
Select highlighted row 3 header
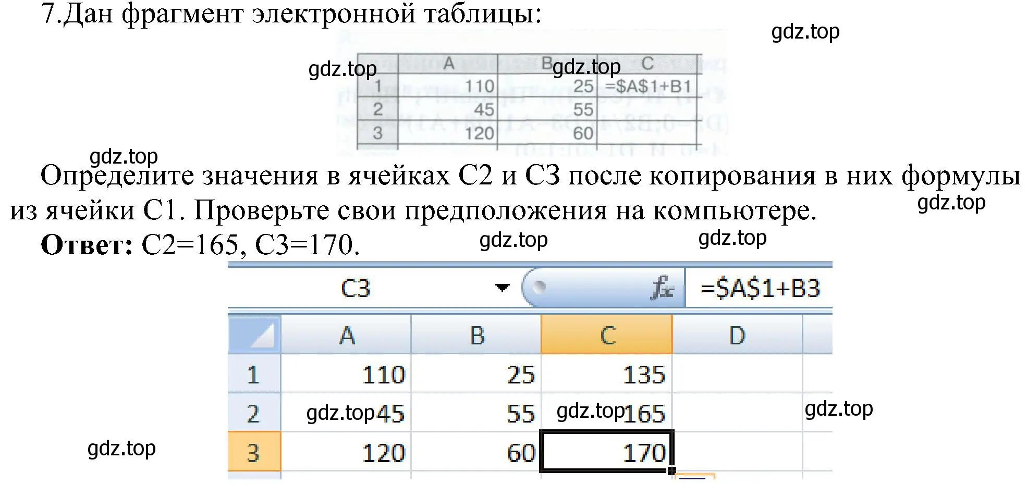point(254,452)
